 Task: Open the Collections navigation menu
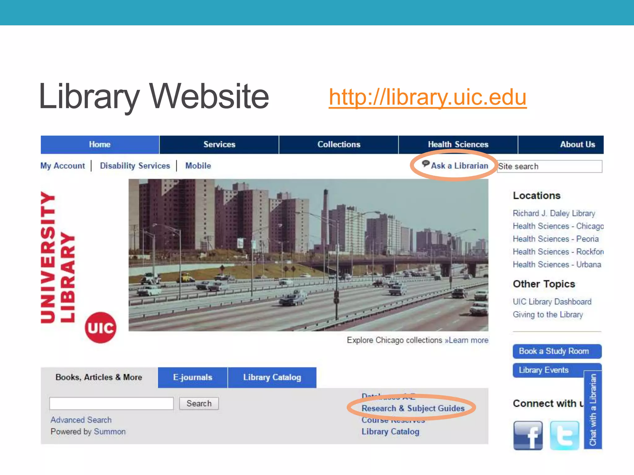tap(339, 144)
